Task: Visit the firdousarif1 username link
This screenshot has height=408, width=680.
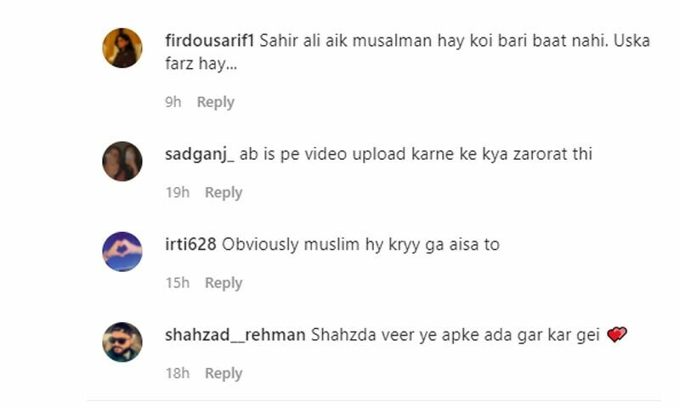Action: click(x=209, y=41)
